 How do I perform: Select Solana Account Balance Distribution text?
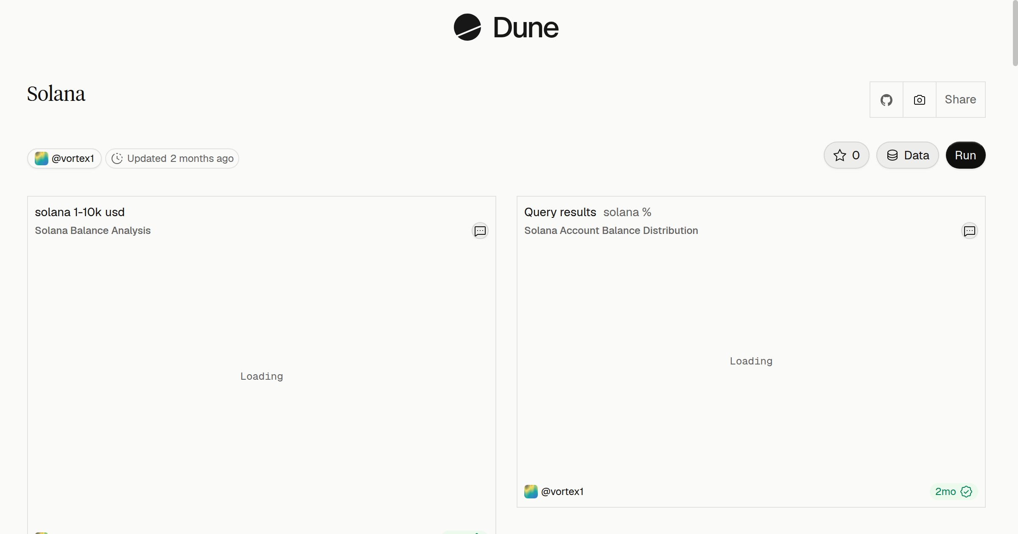[x=611, y=231]
